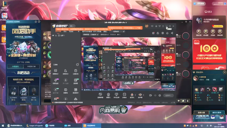The image size is (227, 128).
Task: Open the gift box icon in streaming header
Action: [153, 33]
